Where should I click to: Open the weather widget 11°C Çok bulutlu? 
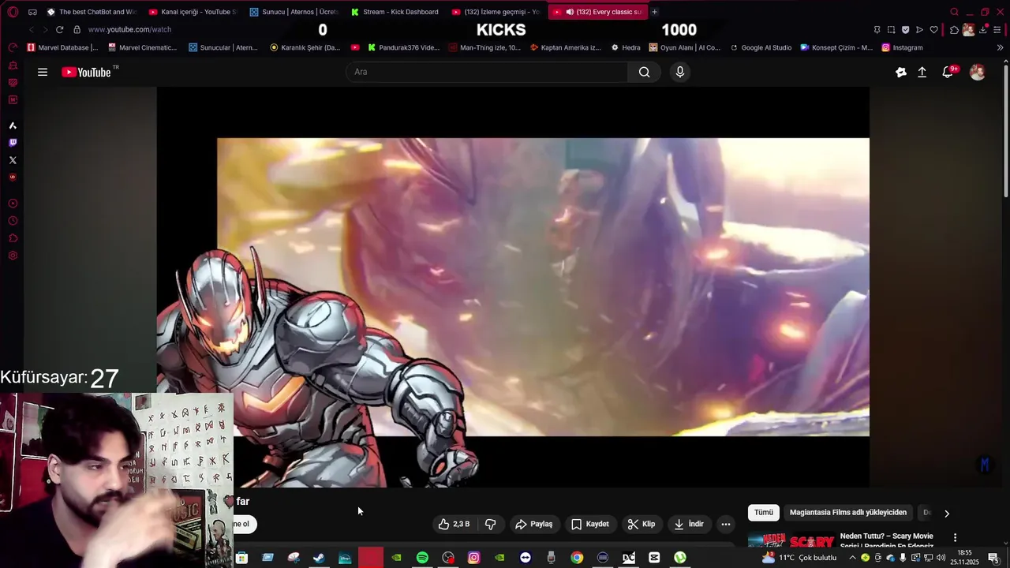[799, 558]
